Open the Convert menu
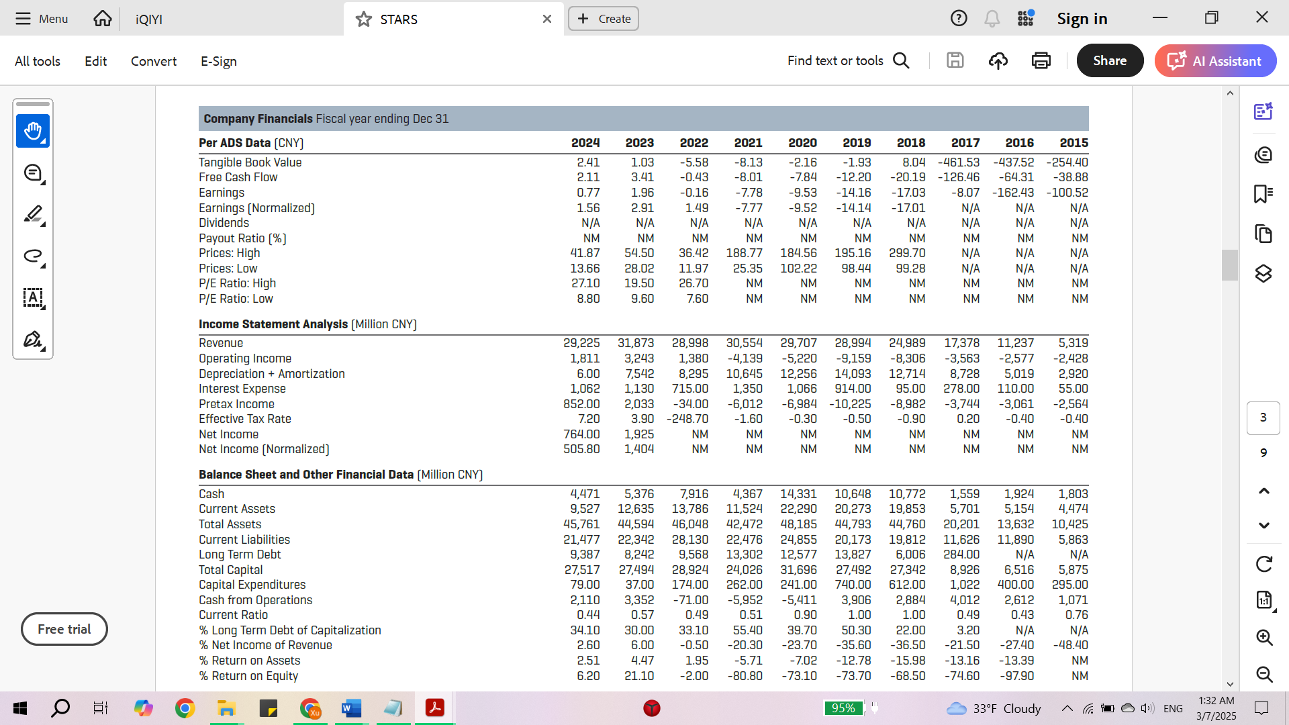1289x725 pixels. pyautogui.click(x=154, y=61)
